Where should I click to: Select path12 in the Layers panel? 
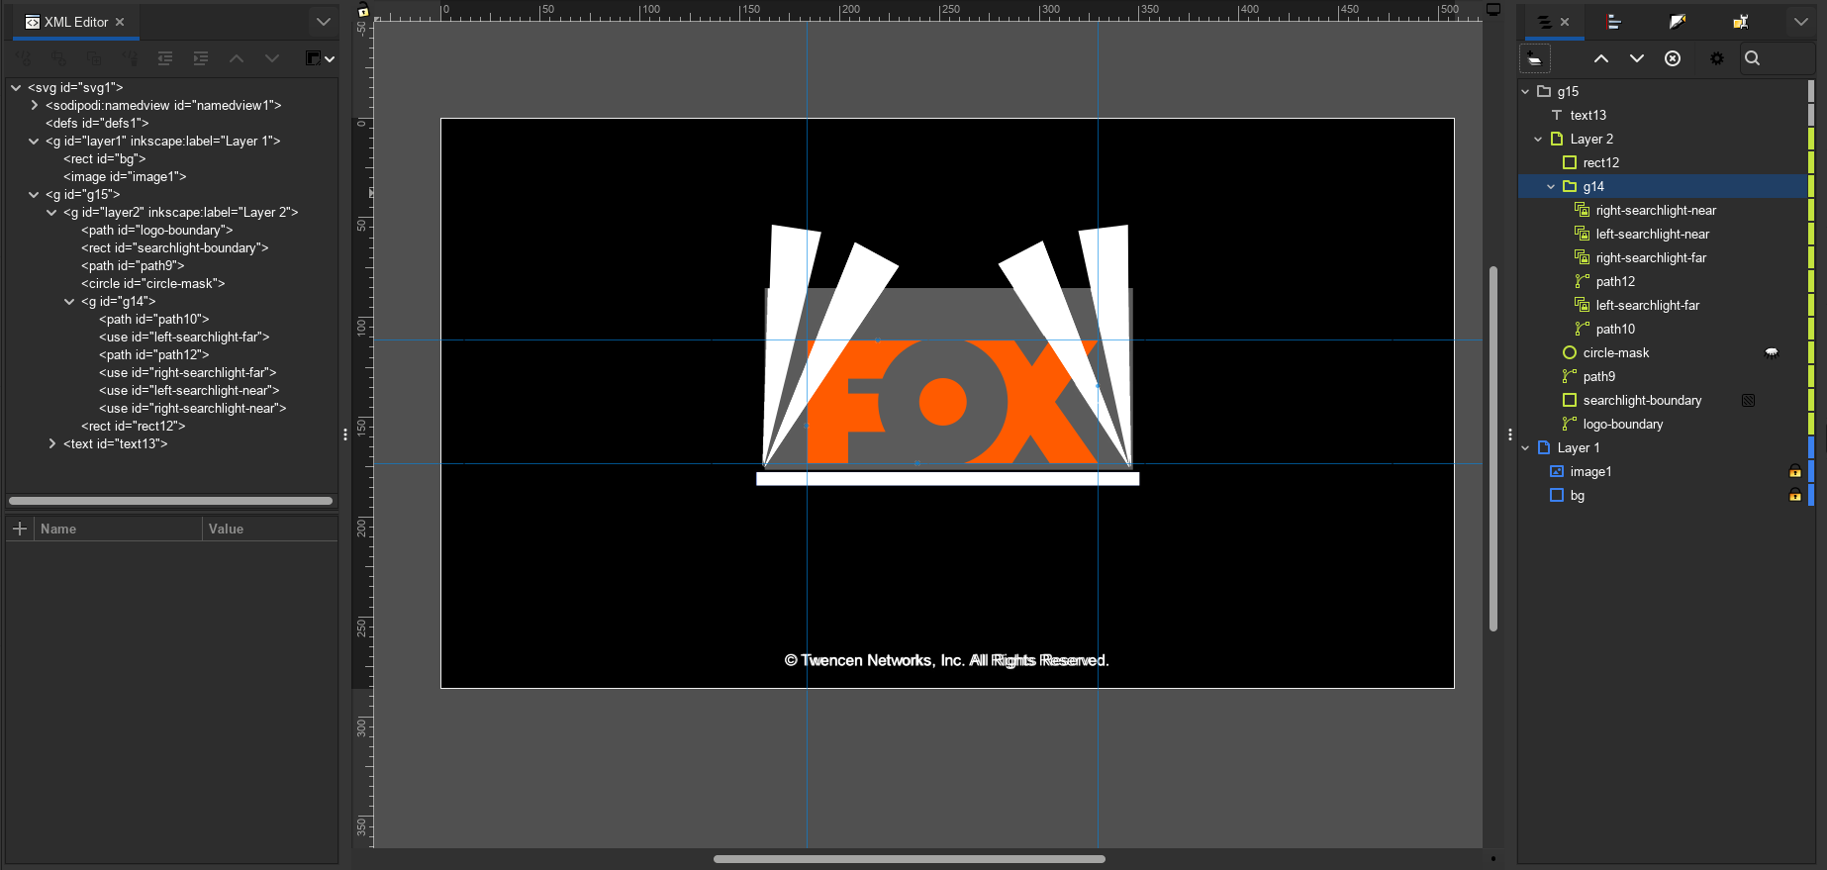click(1615, 282)
